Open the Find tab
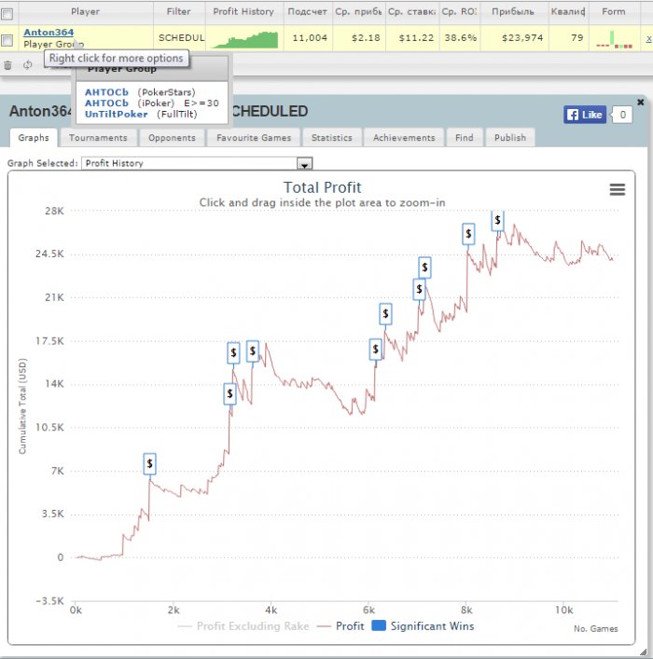Screen dimensions: 653x659 click(x=464, y=138)
